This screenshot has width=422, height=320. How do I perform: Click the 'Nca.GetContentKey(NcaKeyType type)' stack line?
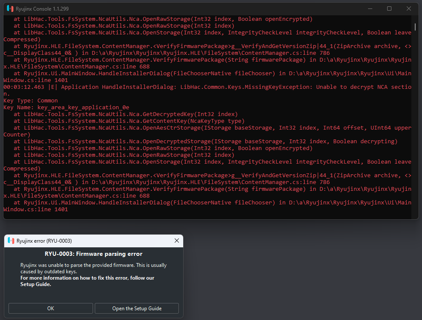pos(129,121)
